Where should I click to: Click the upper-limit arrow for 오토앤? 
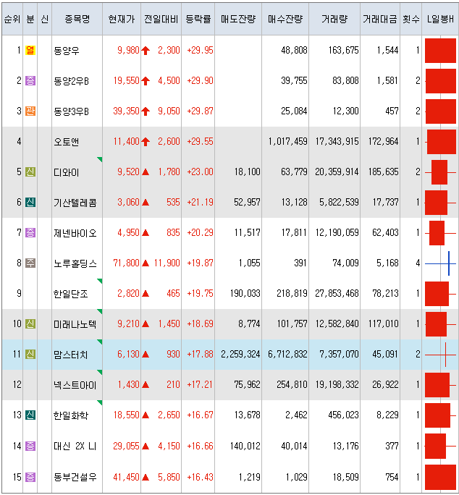[x=146, y=142]
